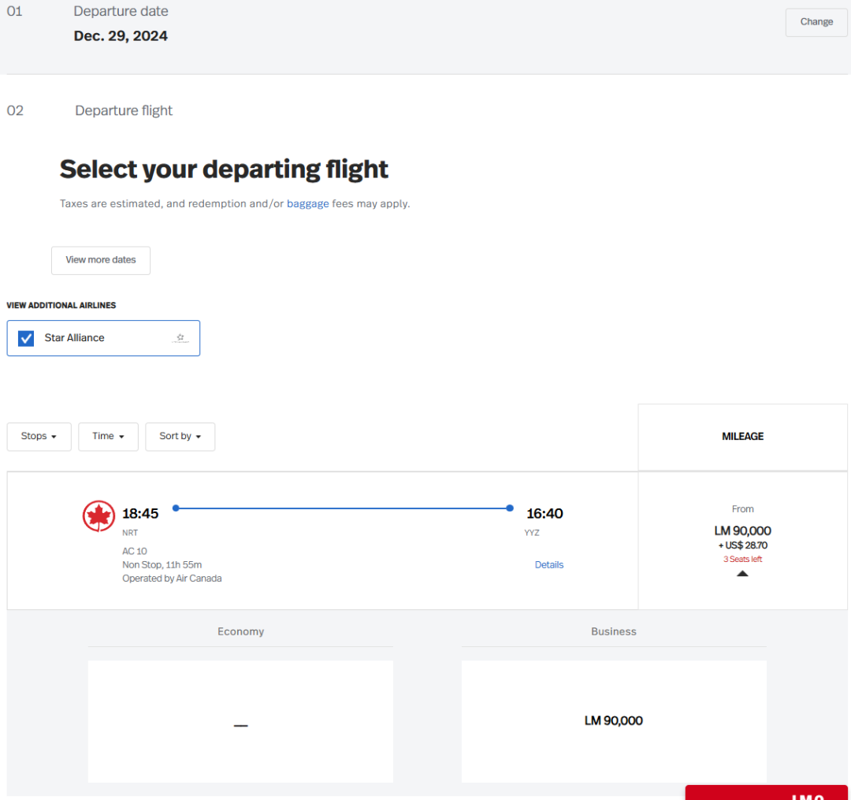Open the Details link for flight AC 10
This screenshot has width=851, height=800.
549,564
